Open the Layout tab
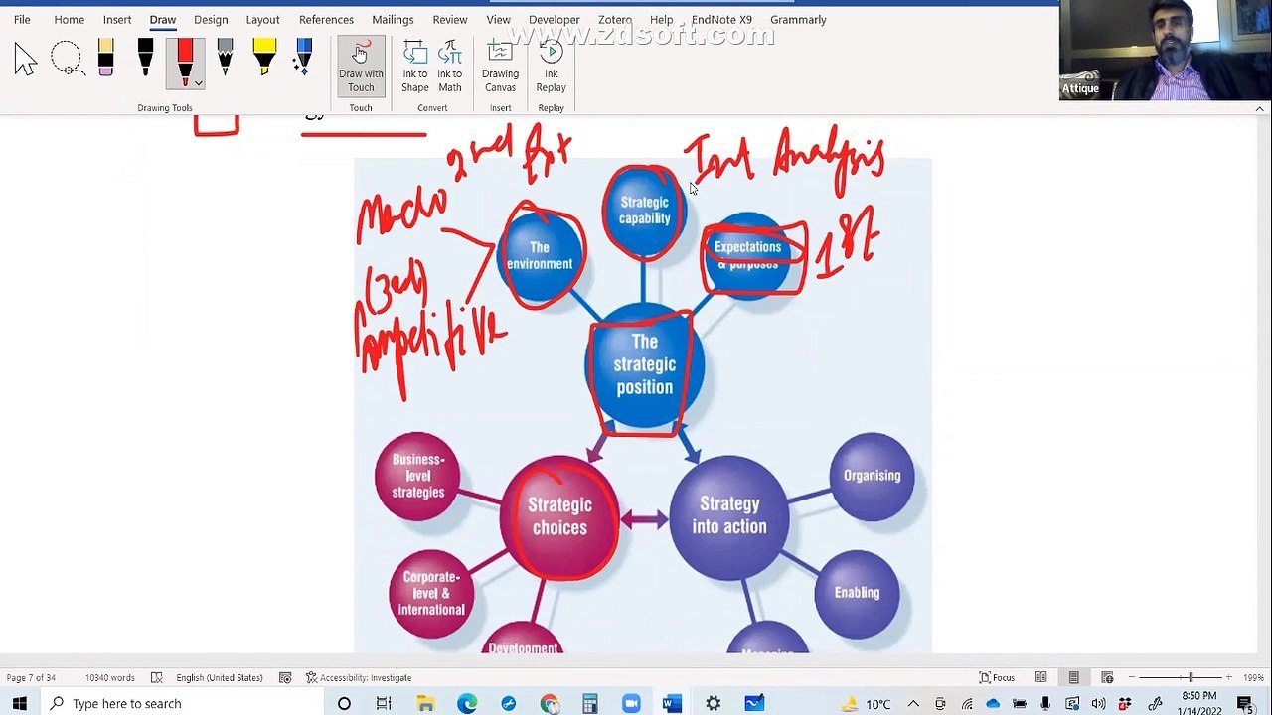The height and width of the screenshot is (715, 1272). (262, 19)
